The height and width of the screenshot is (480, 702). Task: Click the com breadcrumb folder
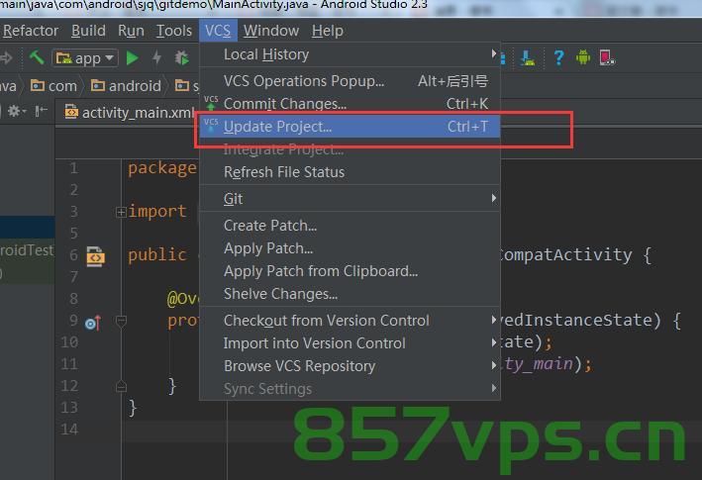coord(53,85)
